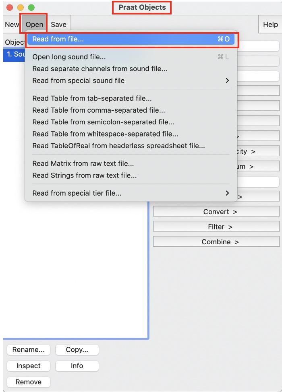Click Read separate channels from sound file…

pyautogui.click(x=100, y=68)
